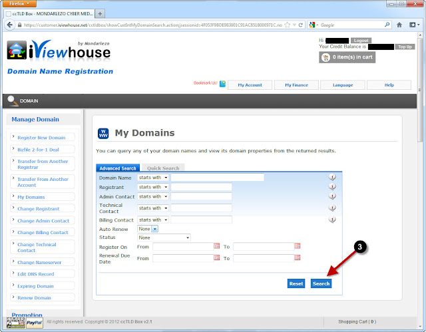Open the Auto Renew dropdown
Viewport: 426px width, 332px height.
click(x=148, y=229)
